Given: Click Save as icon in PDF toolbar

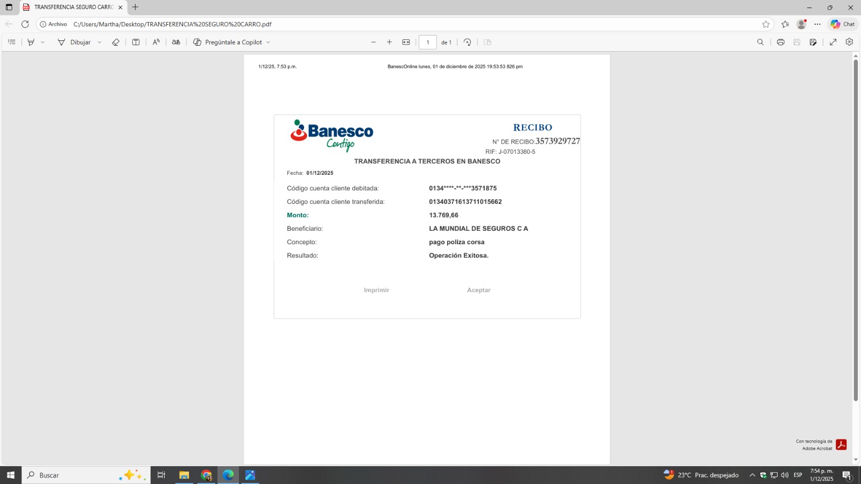Looking at the screenshot, I should click(813, 42).
